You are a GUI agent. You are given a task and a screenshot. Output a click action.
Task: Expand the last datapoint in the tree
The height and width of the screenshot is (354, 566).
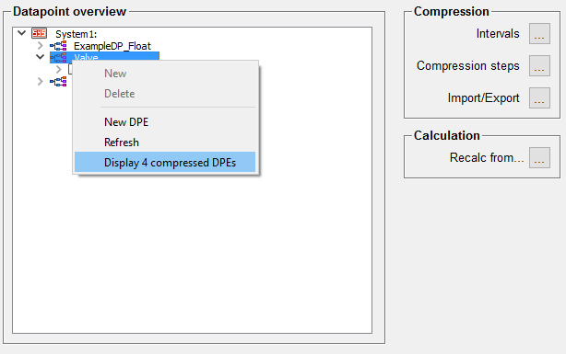(40, 82)
